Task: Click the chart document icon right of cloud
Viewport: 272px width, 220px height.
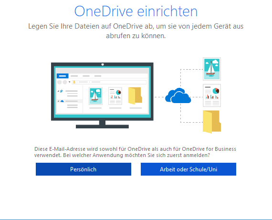Action: (212, 95)
